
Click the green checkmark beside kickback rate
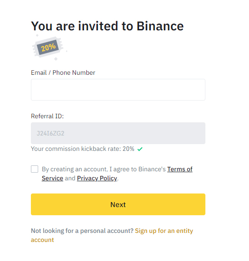click(140, 149)
